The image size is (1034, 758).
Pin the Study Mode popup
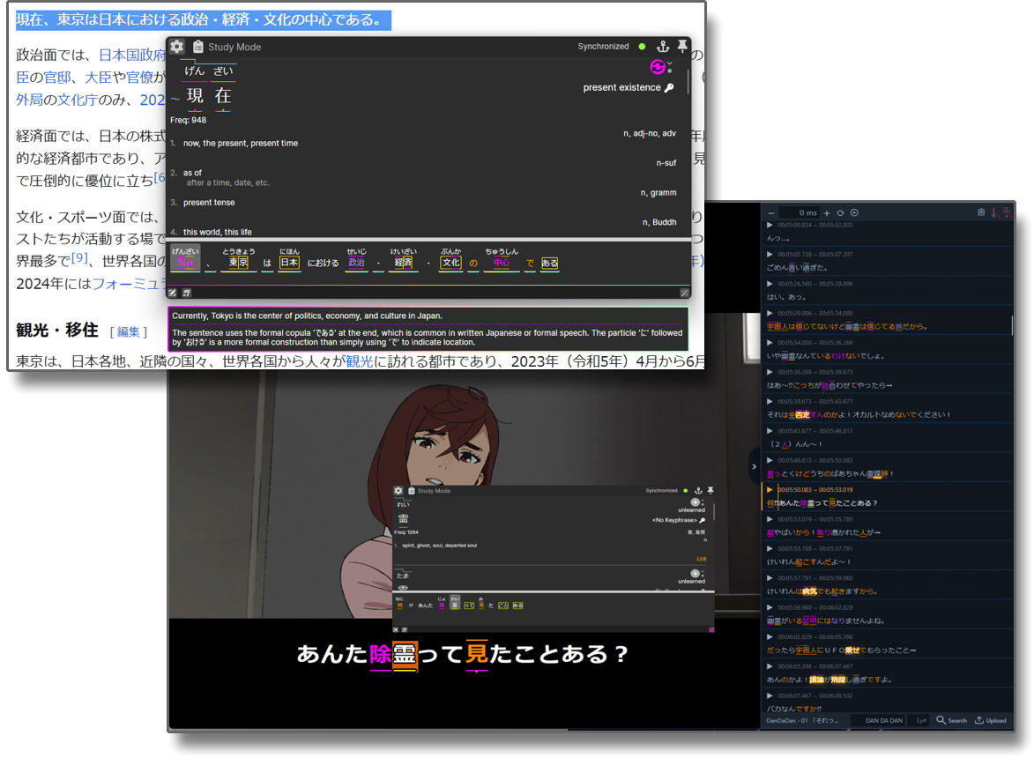(x=681, y=44)
